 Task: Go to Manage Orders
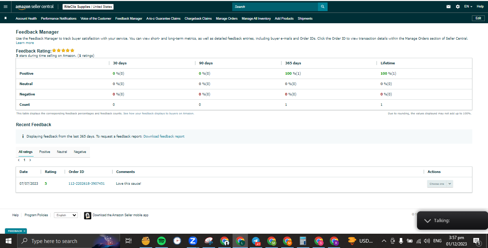click(x=226, y=18)
